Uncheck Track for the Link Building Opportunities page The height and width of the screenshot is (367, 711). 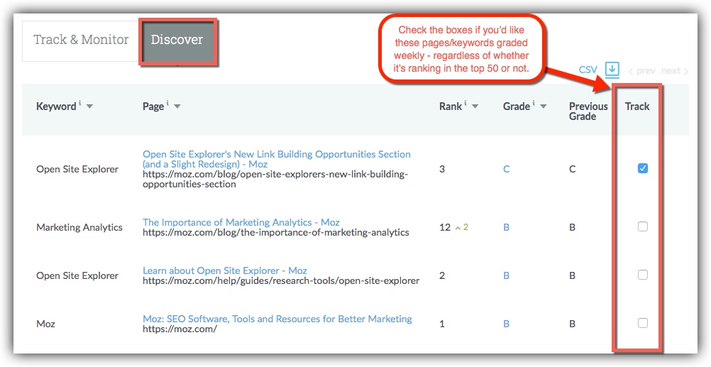pos(643,169)
